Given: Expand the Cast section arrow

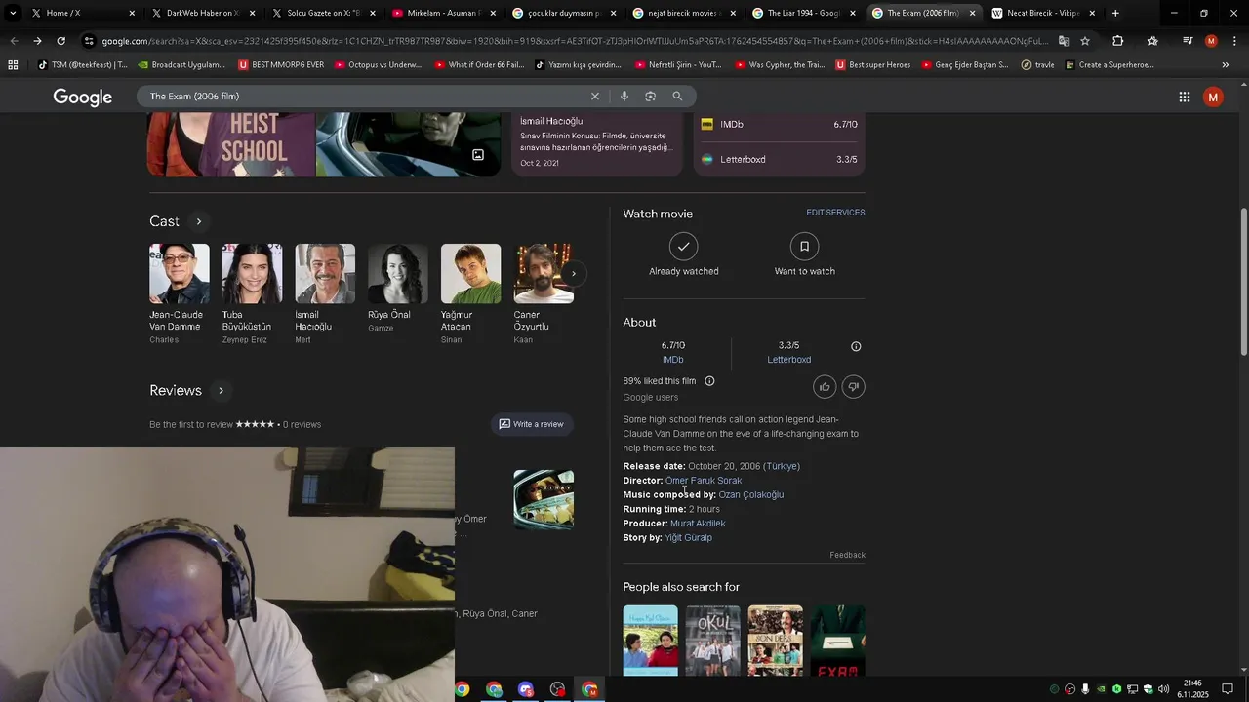Looking at the screenshot, I should point(198,221).
